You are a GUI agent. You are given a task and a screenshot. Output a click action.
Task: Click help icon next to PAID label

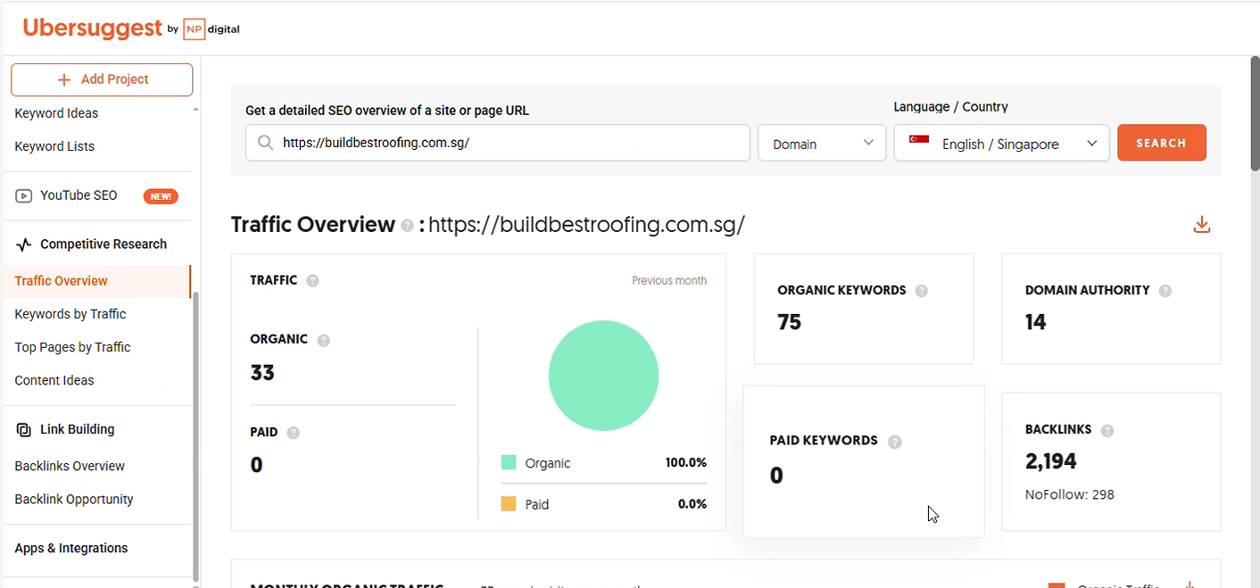point(294,433)
